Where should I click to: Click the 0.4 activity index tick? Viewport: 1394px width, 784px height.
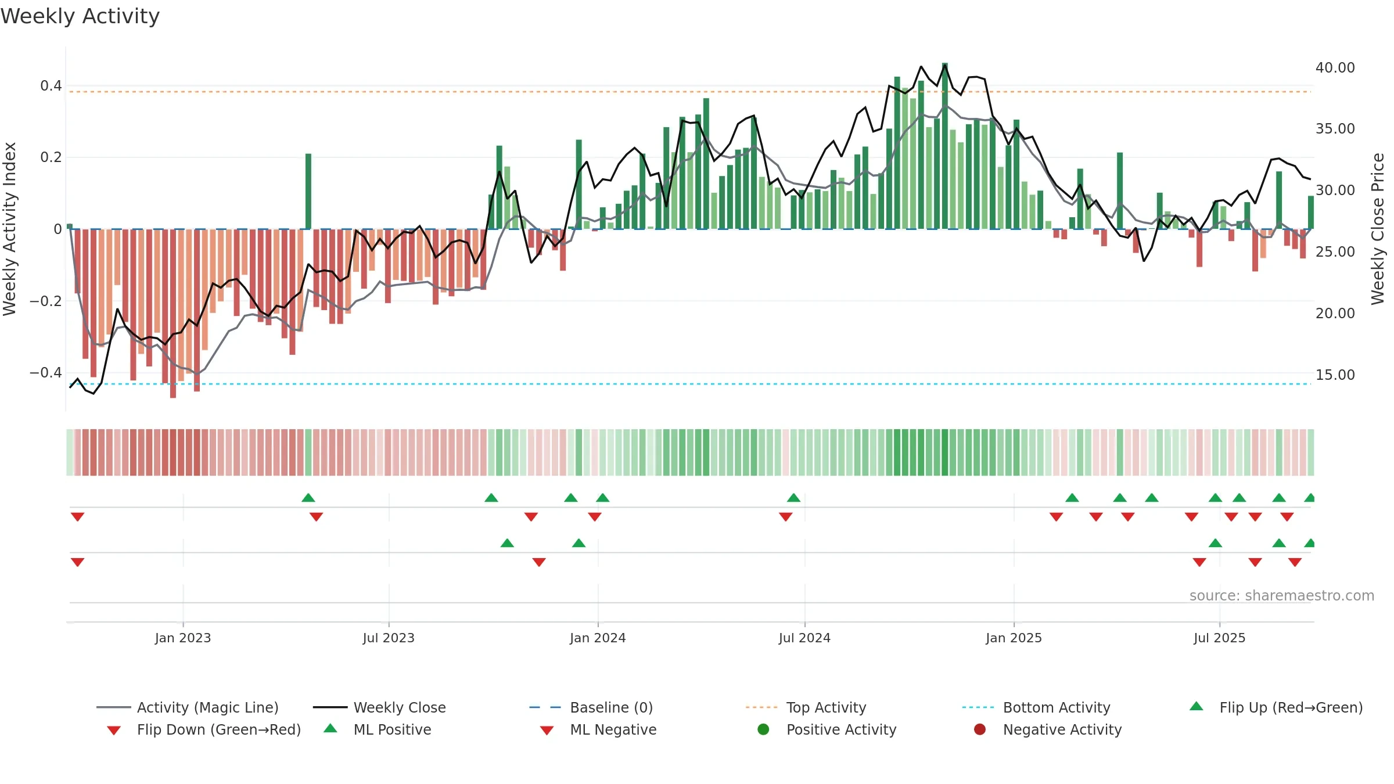51,86
